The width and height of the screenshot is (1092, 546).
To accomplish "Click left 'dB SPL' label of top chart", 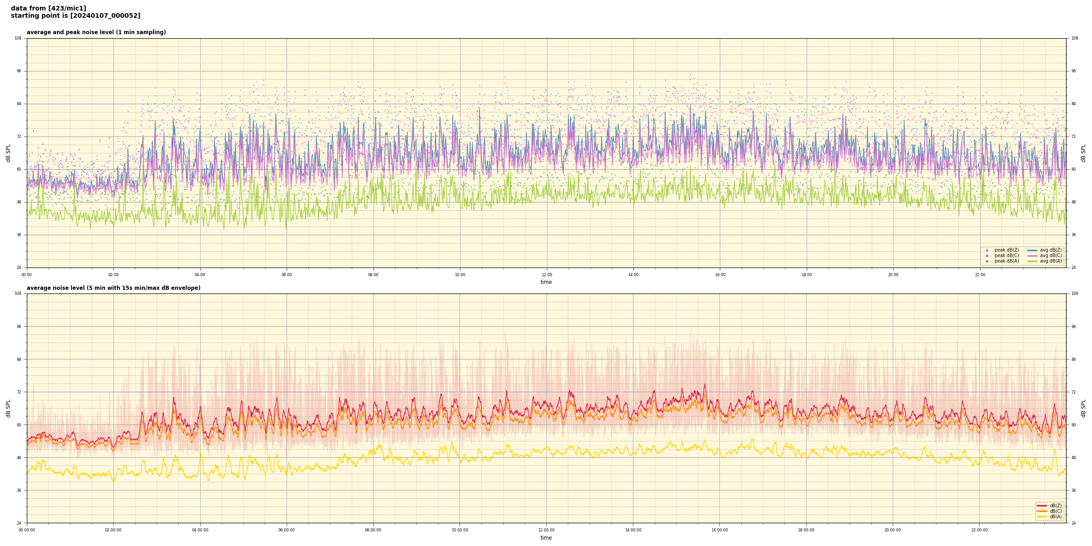I will pyautogui.click(x=8, y=153).
